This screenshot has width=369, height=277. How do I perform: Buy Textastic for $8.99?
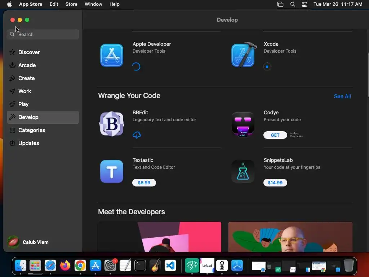click(144, 183)
